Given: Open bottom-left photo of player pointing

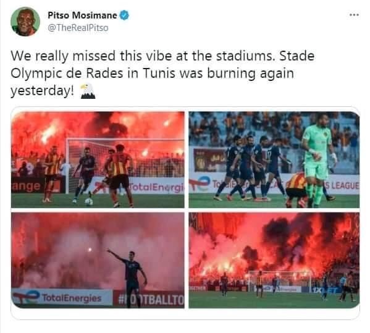Looking at the screenshot, I should (98, 260).
